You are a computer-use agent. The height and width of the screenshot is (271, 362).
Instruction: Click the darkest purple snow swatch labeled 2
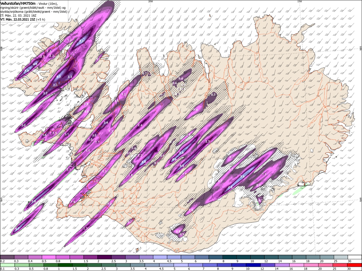(104, 257)
